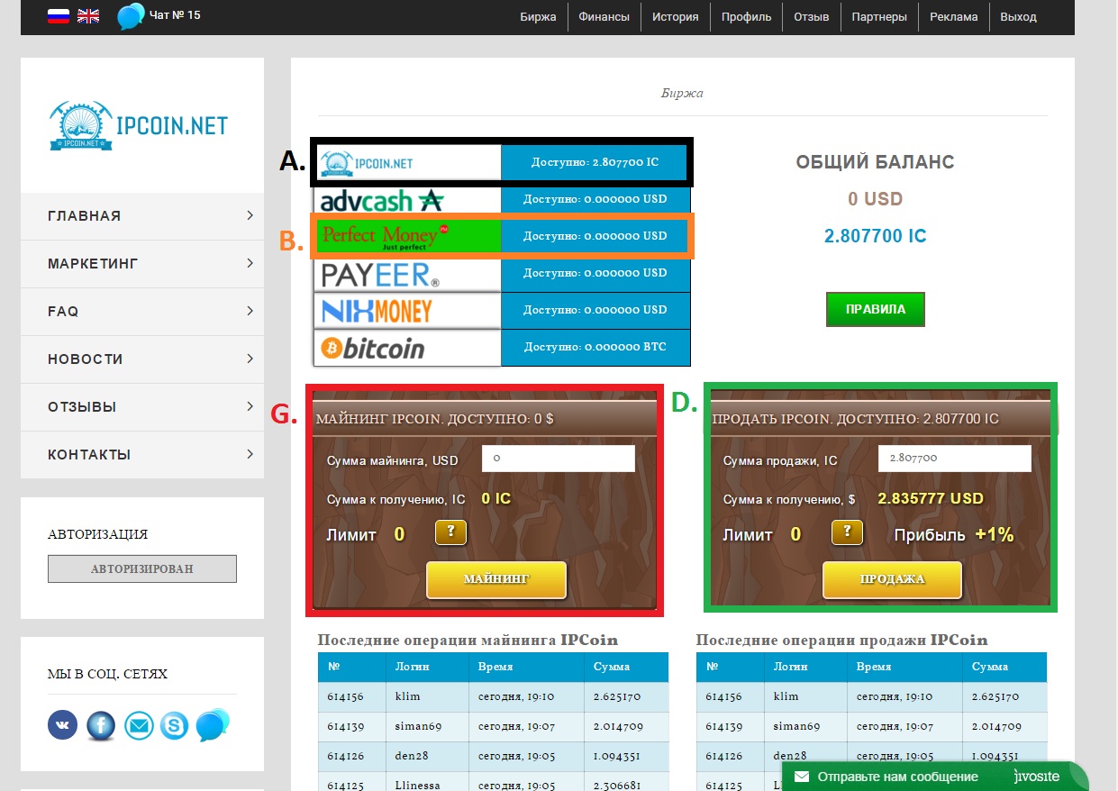Click the 2.835577 USD receive amount
The height and width of the screenshot is (791, 1118).
[931, 498]
